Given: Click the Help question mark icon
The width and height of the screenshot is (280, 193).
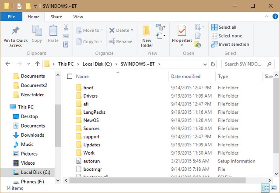Looking at the screenshot, I should (x=275, y=17).
